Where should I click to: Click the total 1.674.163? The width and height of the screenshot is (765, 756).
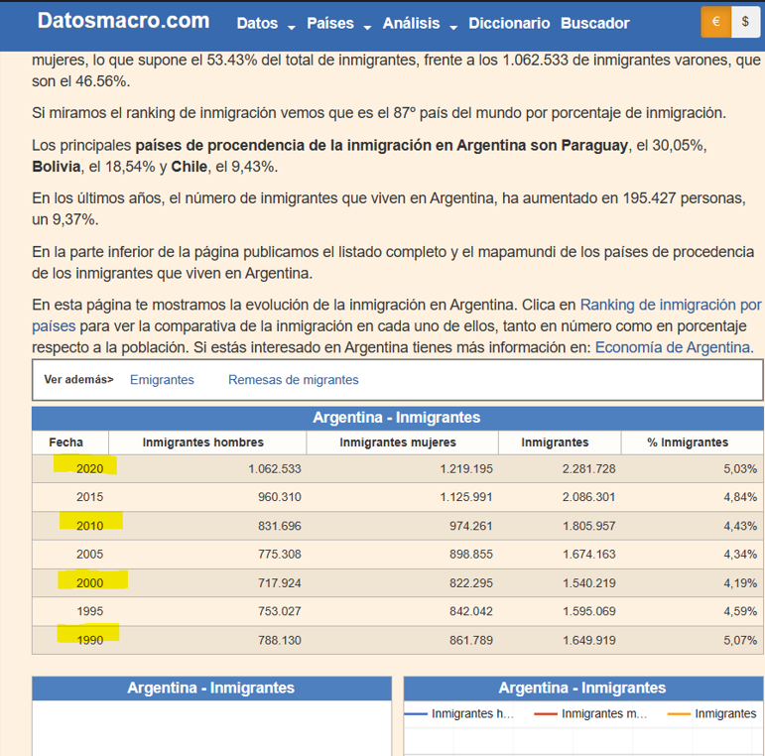[x=588, y=554]
